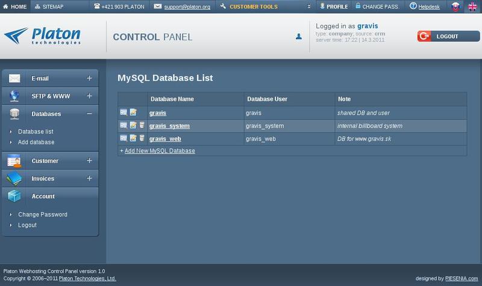The width and height of the screenshot is (482, 286).
Task: Open Helpdesk link in top menu
Action: click(x=429, y=7)
